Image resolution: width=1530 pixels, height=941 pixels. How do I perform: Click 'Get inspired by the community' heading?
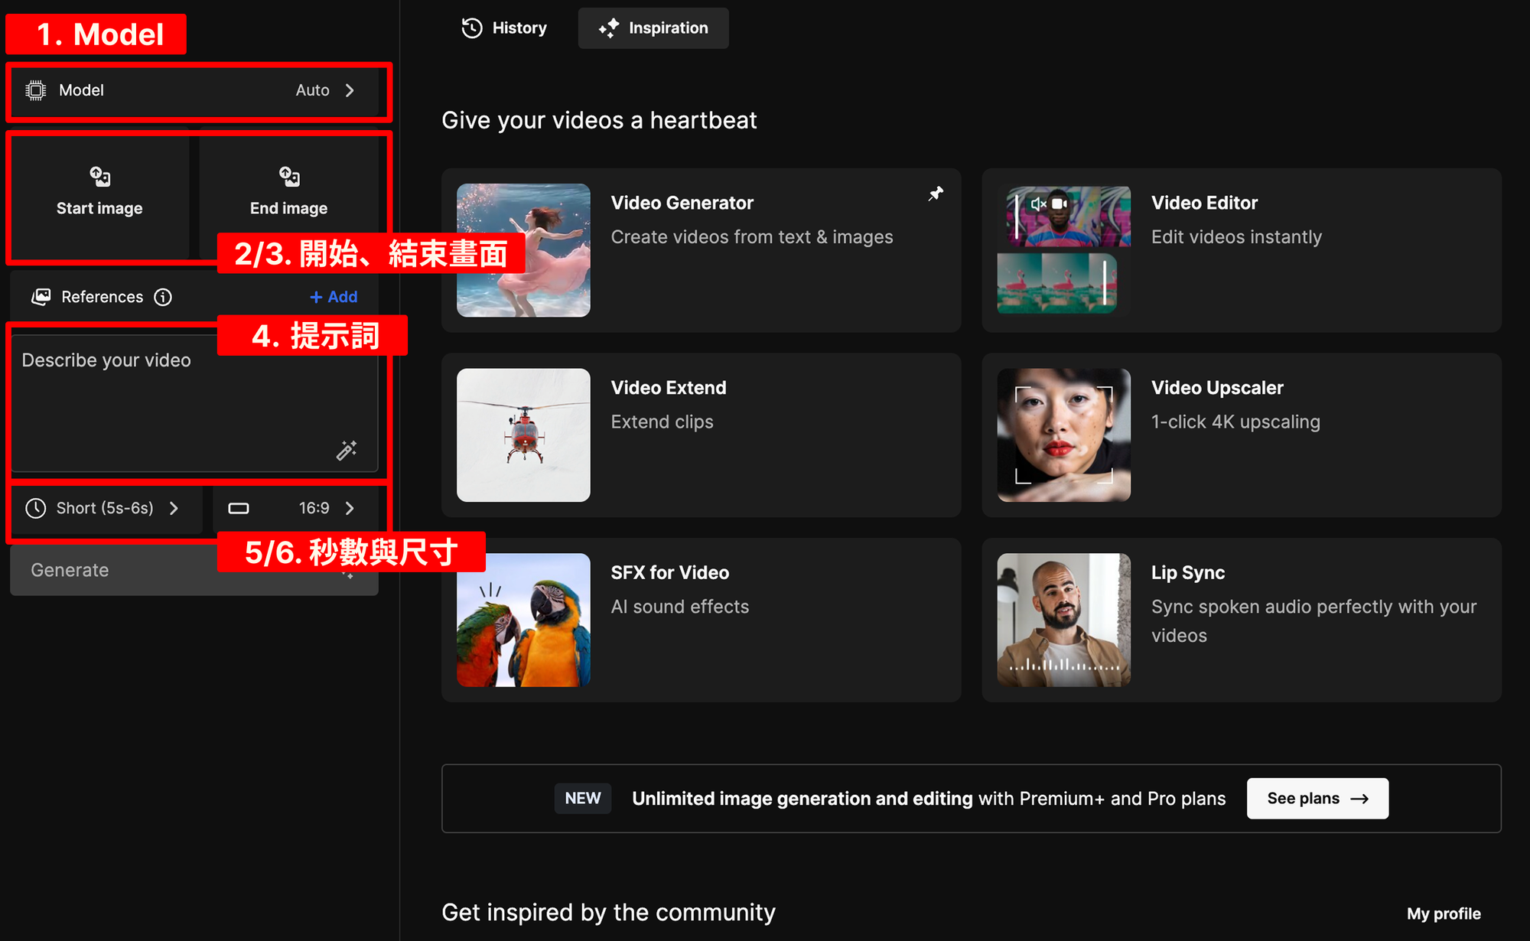pos(608,912)
